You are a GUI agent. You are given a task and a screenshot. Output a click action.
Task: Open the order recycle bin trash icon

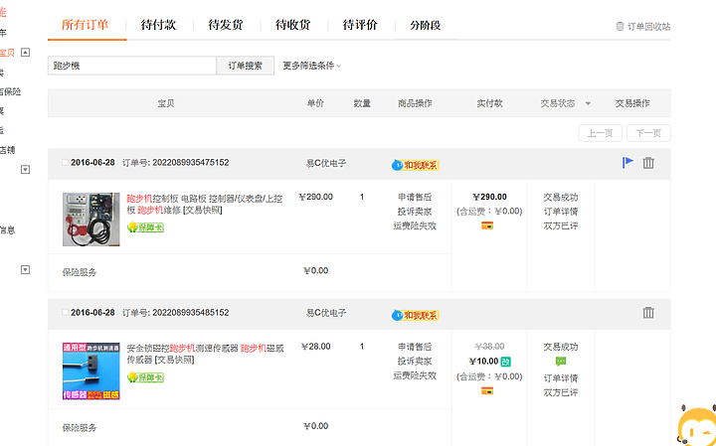click(620, 27)
